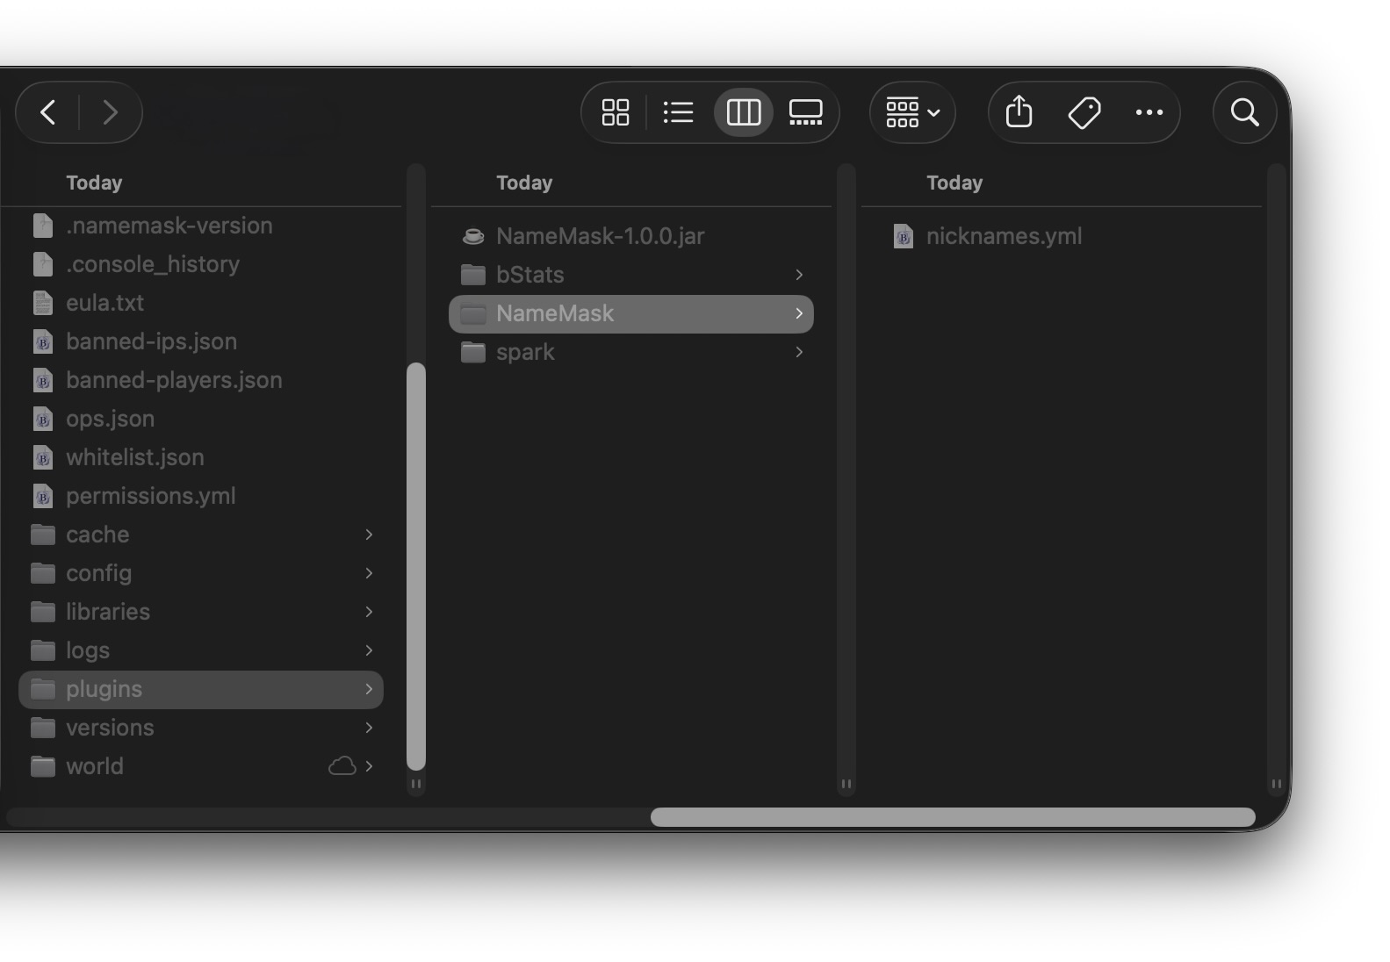Image resolution: width=1390 pixels, height=962 pixels.
Task: Click the Search magnifier icon
Action: (x=1244, y=112)
